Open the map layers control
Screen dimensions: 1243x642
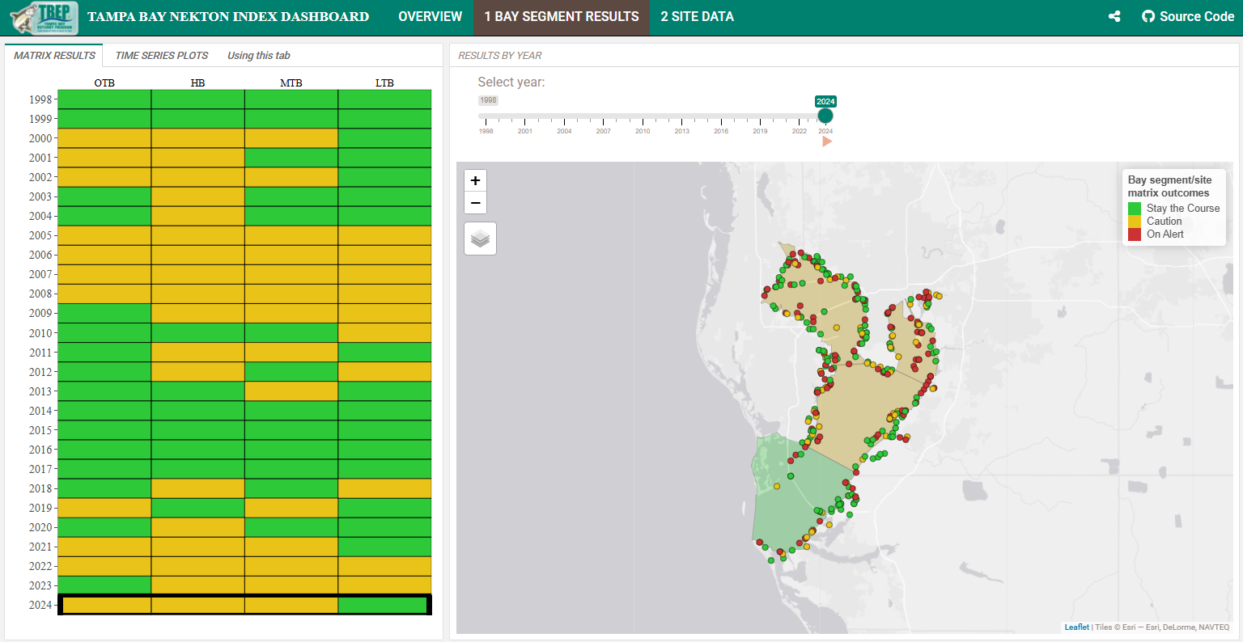coord(480,239)
